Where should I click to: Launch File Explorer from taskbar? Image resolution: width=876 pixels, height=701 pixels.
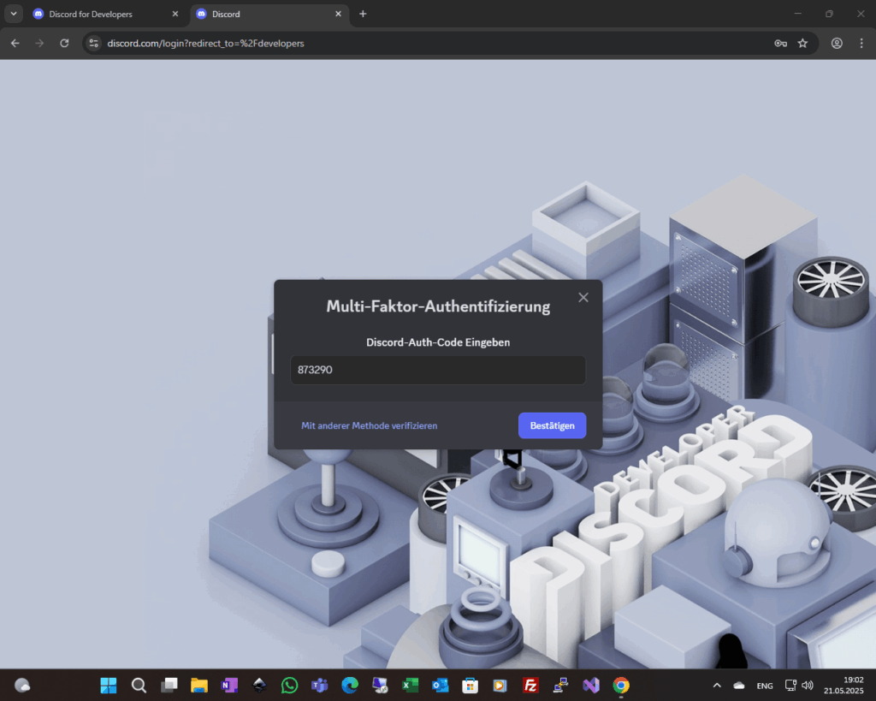(x=199, y=686)
